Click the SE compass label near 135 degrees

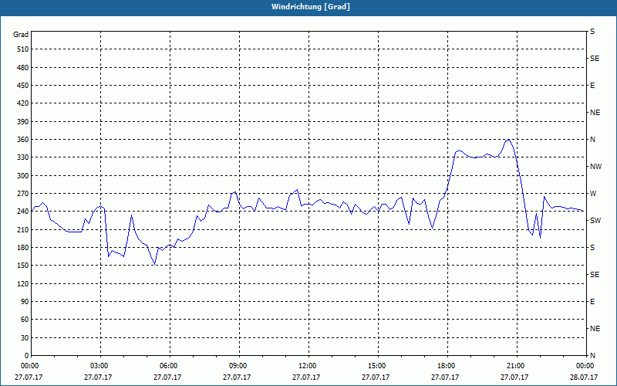click(595, 275)
